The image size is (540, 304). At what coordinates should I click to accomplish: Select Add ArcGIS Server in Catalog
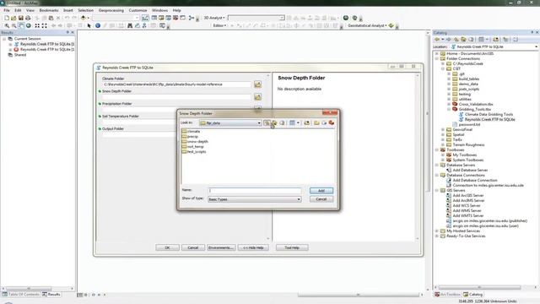tap(465, 196)
